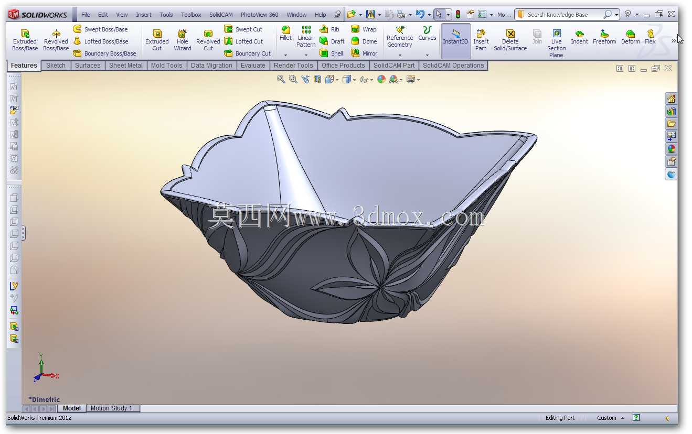
Task: Select the Mirror feature
Action: [x=364, y=53]
